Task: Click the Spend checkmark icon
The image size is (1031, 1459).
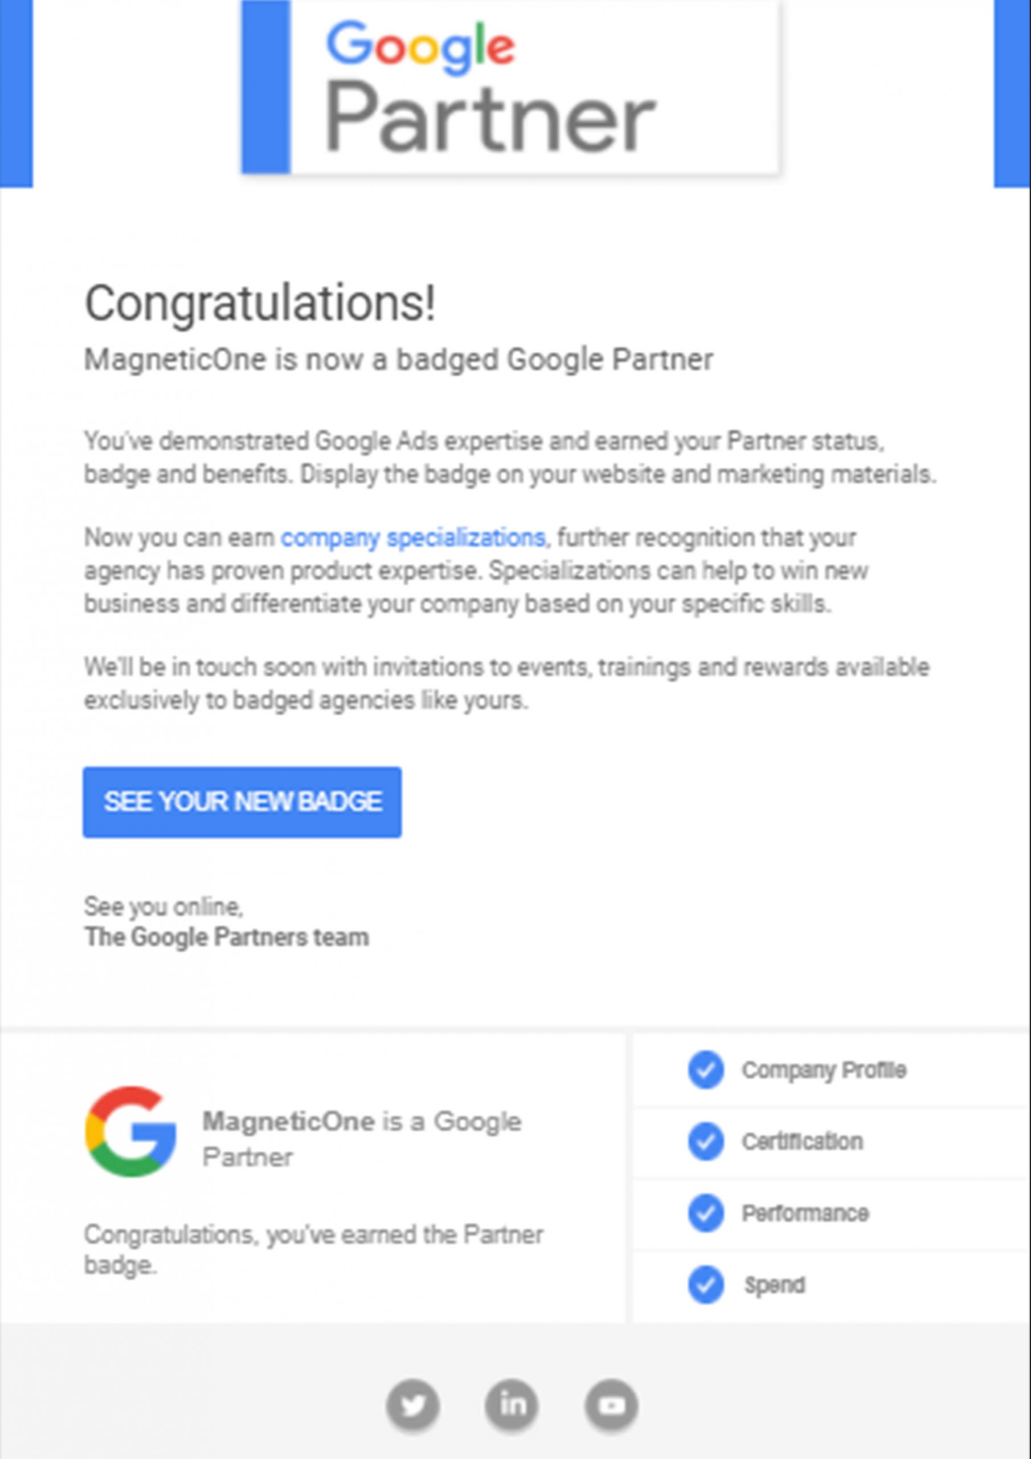Action: 705,1285
